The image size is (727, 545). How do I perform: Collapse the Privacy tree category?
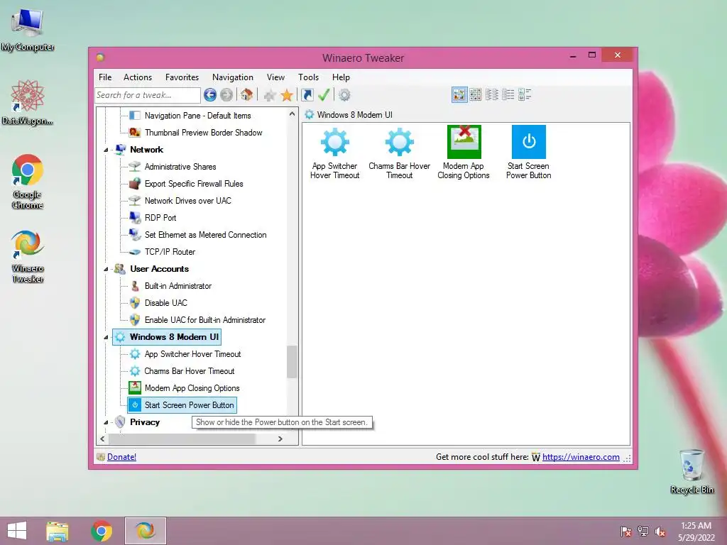[x=106, y=422]
